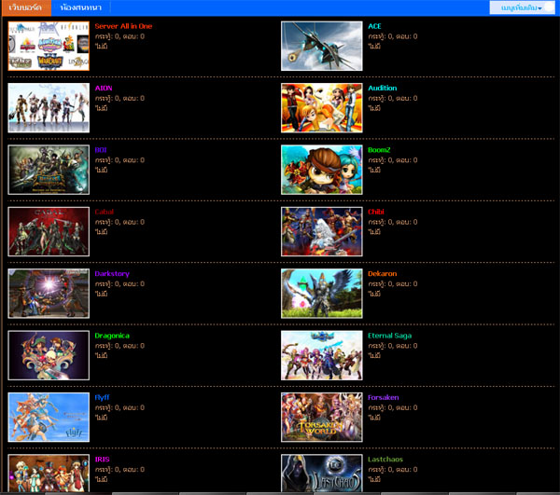Click the BOI warriors thumbnail
Viewport: 560px width, 495px height.
point(49,170)
